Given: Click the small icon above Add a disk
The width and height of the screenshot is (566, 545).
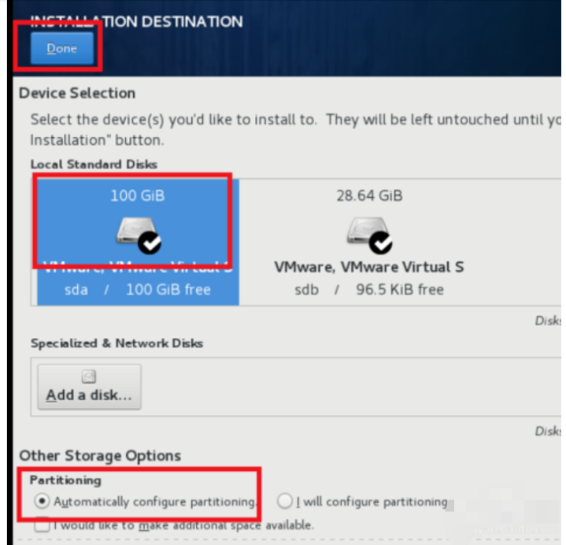Looking at the screenshot, I should (89, 377).
